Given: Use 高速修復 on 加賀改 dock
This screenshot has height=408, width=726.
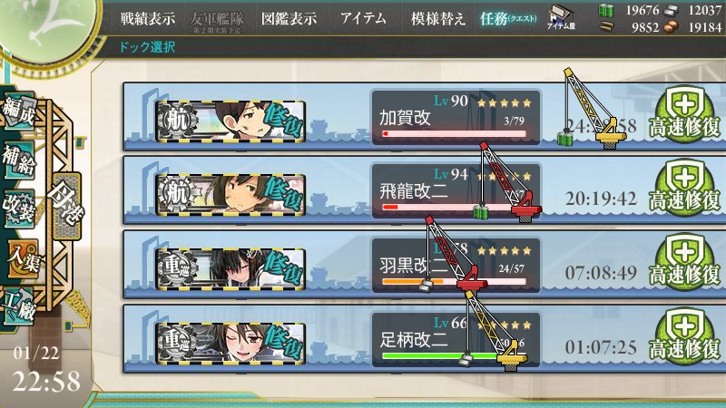Looking at the screenshot, I should pos(684,114).
